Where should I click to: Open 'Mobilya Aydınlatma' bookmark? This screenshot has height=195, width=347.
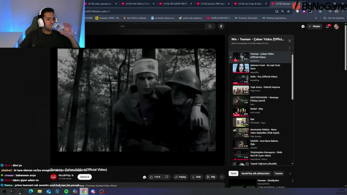click(x=275, y=18)
